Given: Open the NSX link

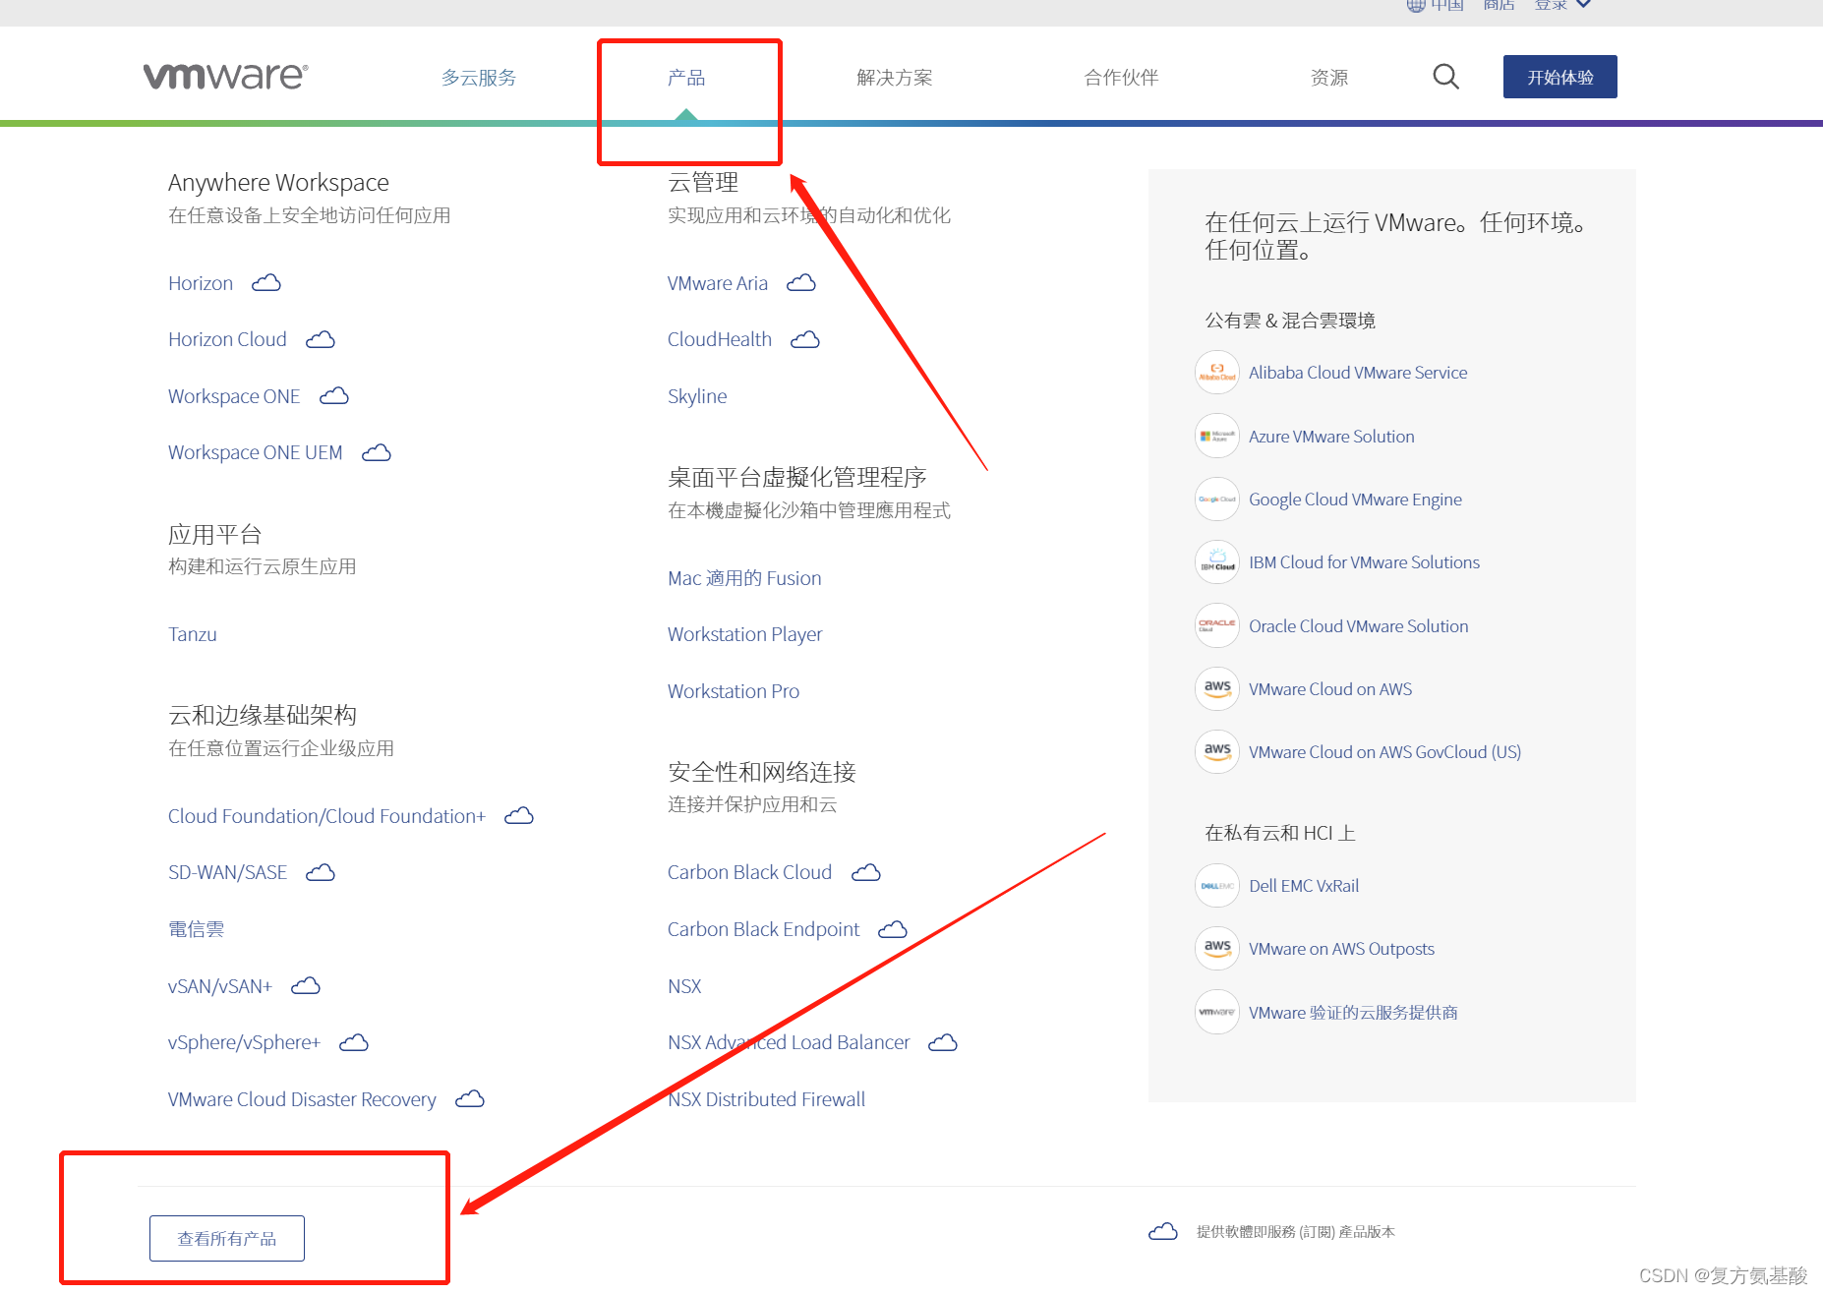Looking at the screenshot, I should coord(684,986).
